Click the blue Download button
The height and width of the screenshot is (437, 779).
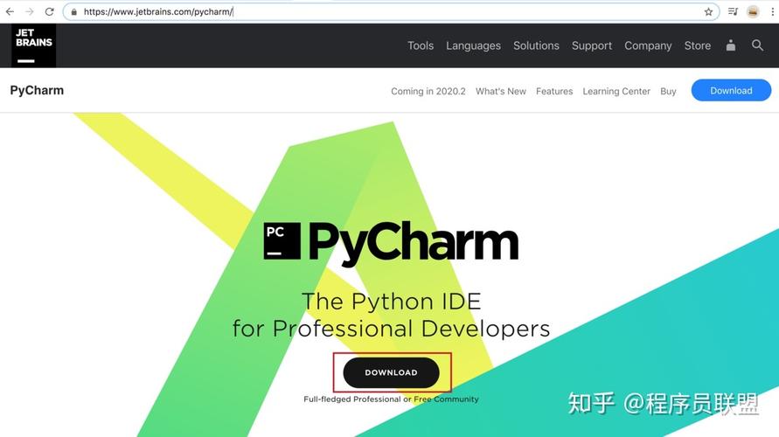731,90
